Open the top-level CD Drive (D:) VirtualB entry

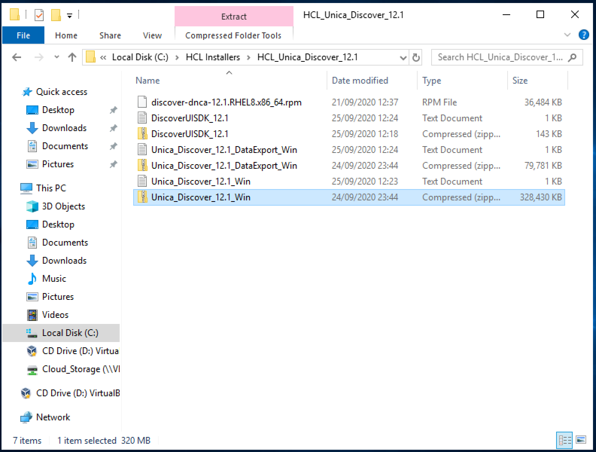click(x=78, y=393)
